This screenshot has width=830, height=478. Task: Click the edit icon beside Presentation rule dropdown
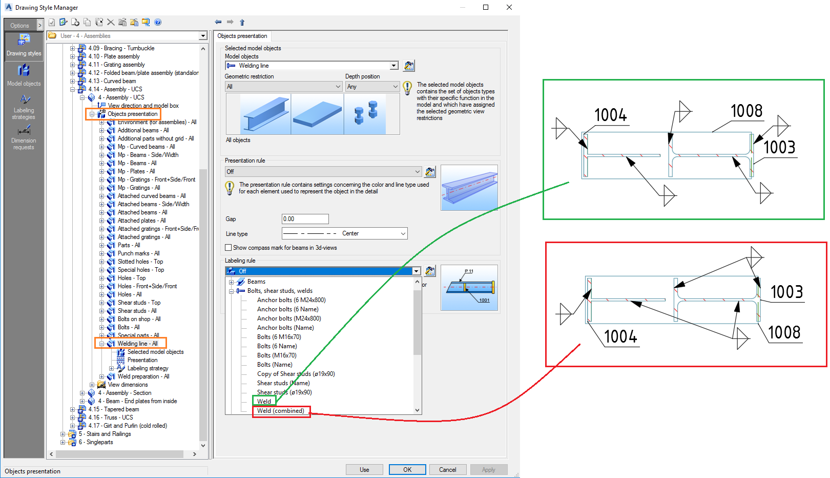(430, 172)
